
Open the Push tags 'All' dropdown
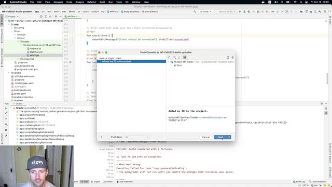coord(137,137)
